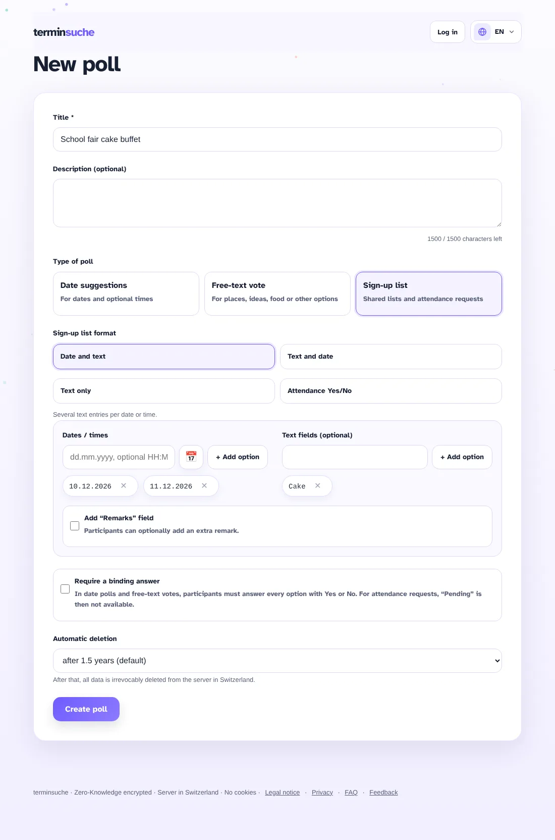This screenshot has width=555, height=840.
Task: Open the FAQ footer link
Action: point(351,793)
